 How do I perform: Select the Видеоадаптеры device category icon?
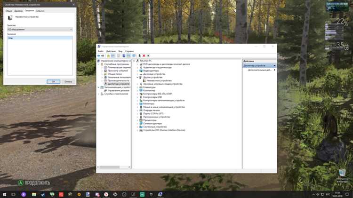point(141,71)
